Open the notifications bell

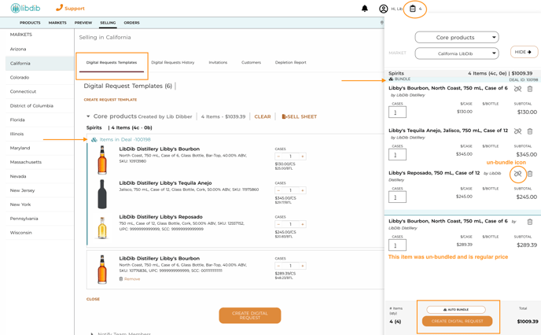pos(365,9)
